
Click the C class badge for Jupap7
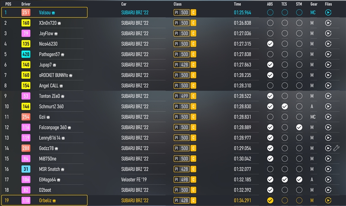[193, 65]
